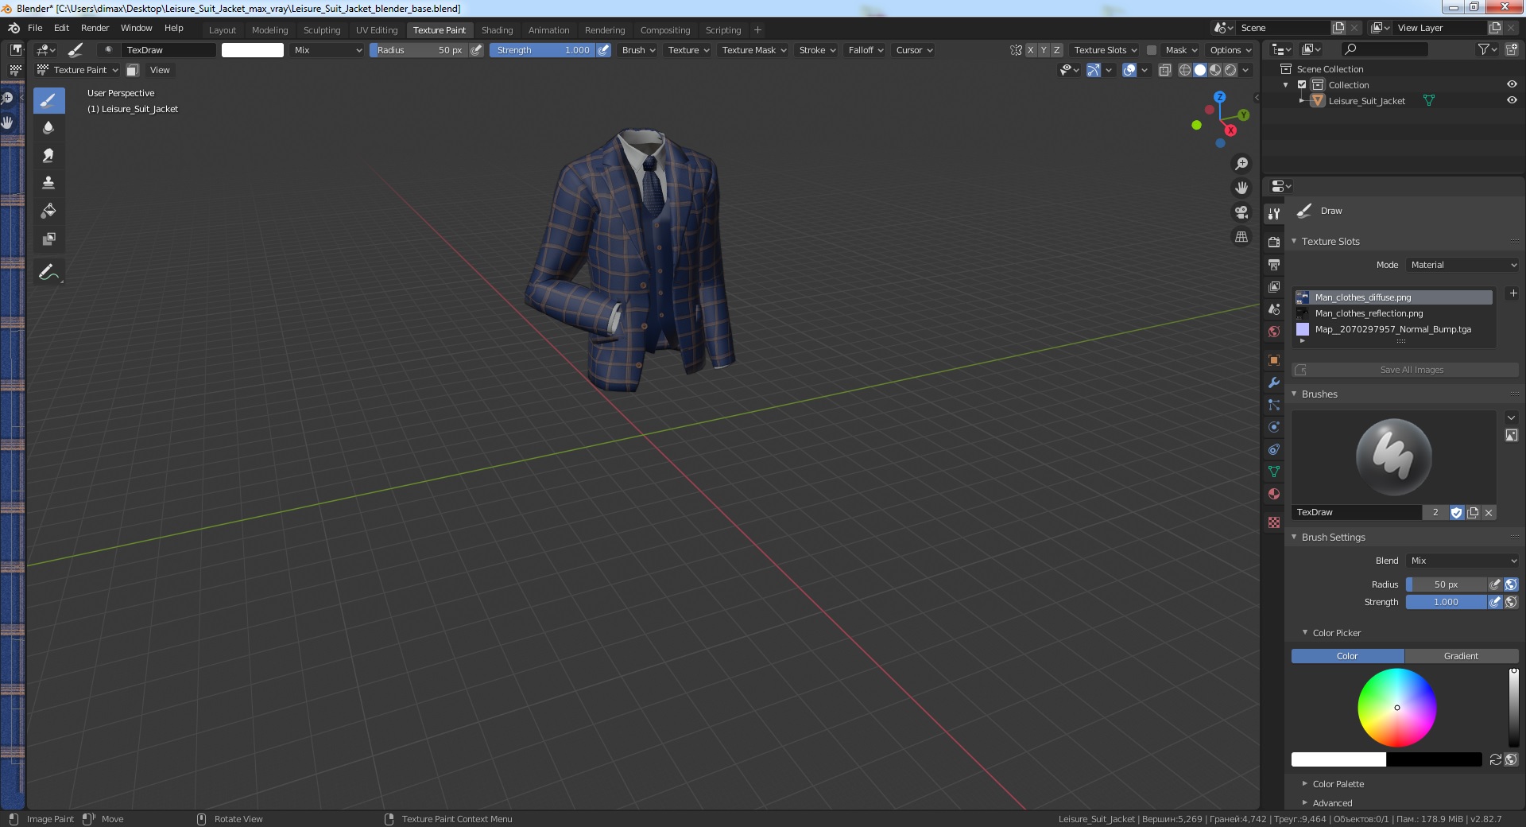Screen dimensions: 1526x827
Task: Select the Mask tool
Action: tap(48, 239)
